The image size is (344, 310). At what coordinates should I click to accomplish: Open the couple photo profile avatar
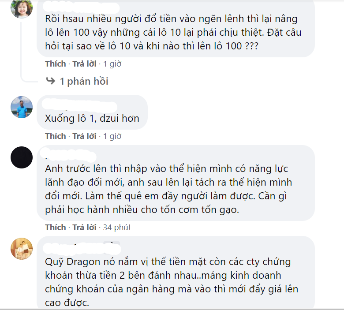(x=22, y=249)
